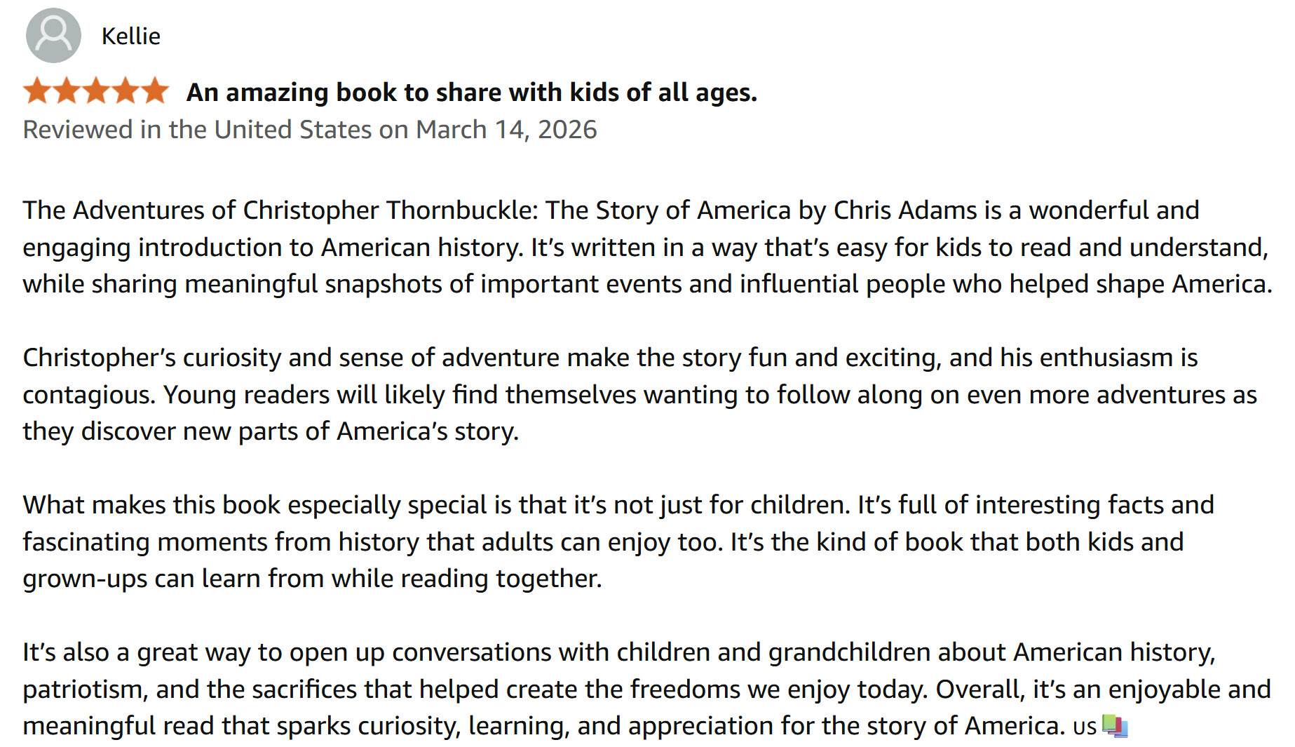Click the books emoji ending the review

point(1115,726)
